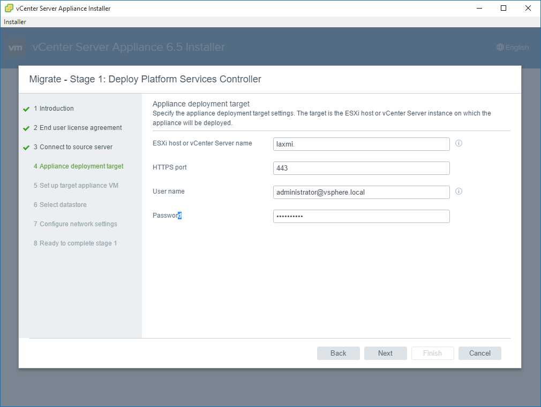The height and width of the screenshot is (407, 541).
Task: Click the Password input field
Action: click(361, 216)
